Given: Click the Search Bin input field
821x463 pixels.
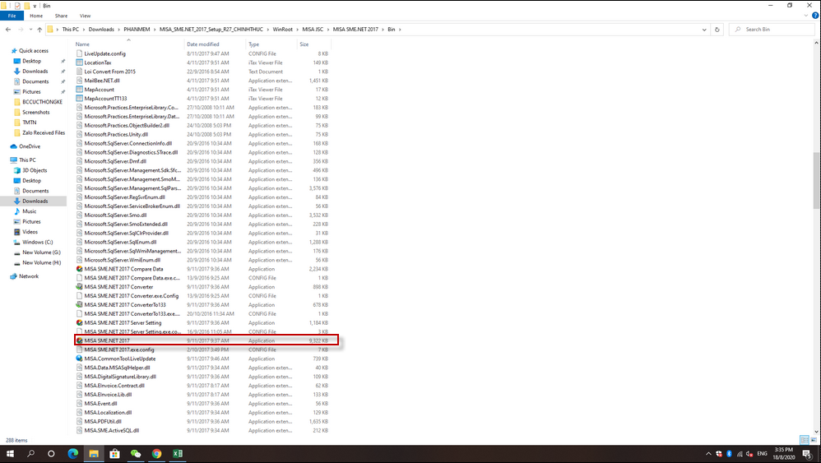Looking at the screenshot, I should [772, 30].
